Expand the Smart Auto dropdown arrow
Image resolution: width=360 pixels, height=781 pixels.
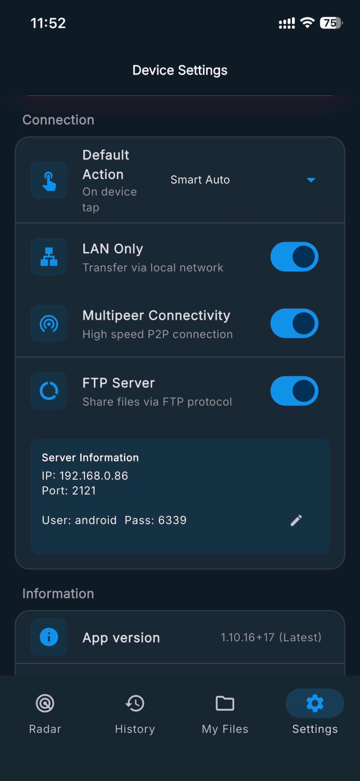pyautogui.click(x=311, y=180)
